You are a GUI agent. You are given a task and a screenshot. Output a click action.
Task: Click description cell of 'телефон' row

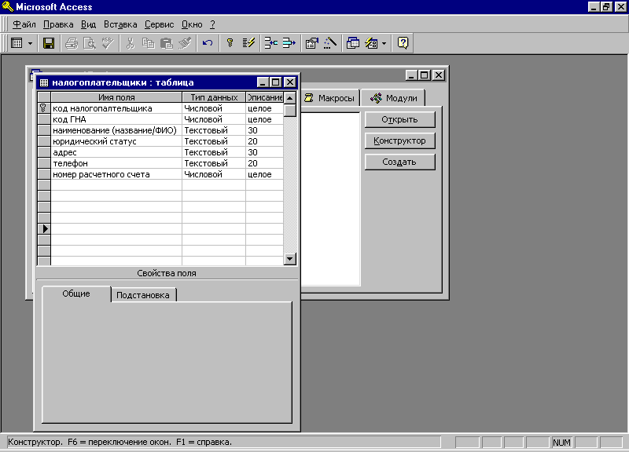pos(264,163)
